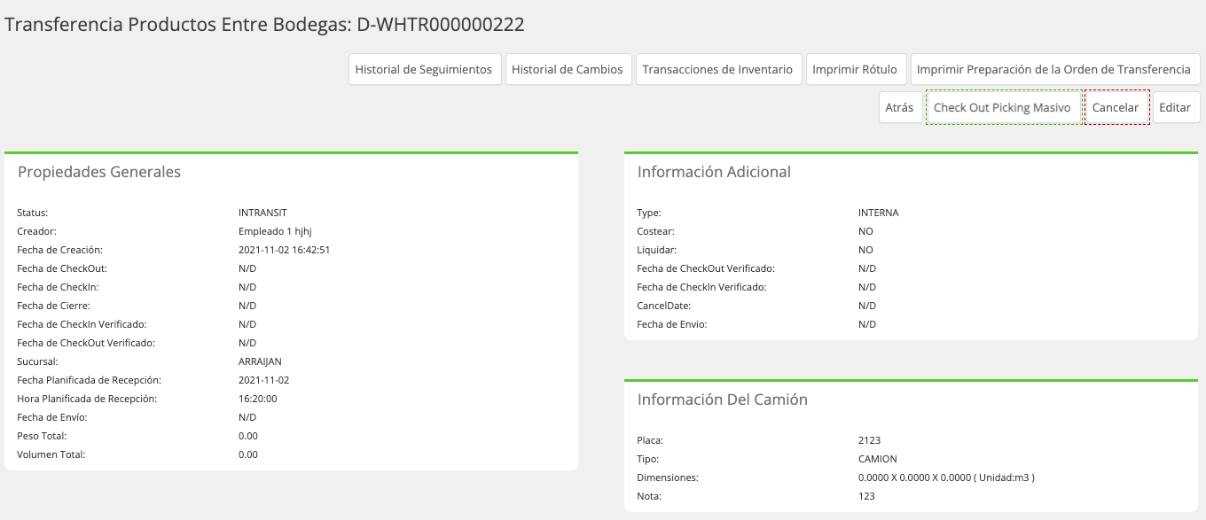Select the truck plate value 2123

pos(869,440)
